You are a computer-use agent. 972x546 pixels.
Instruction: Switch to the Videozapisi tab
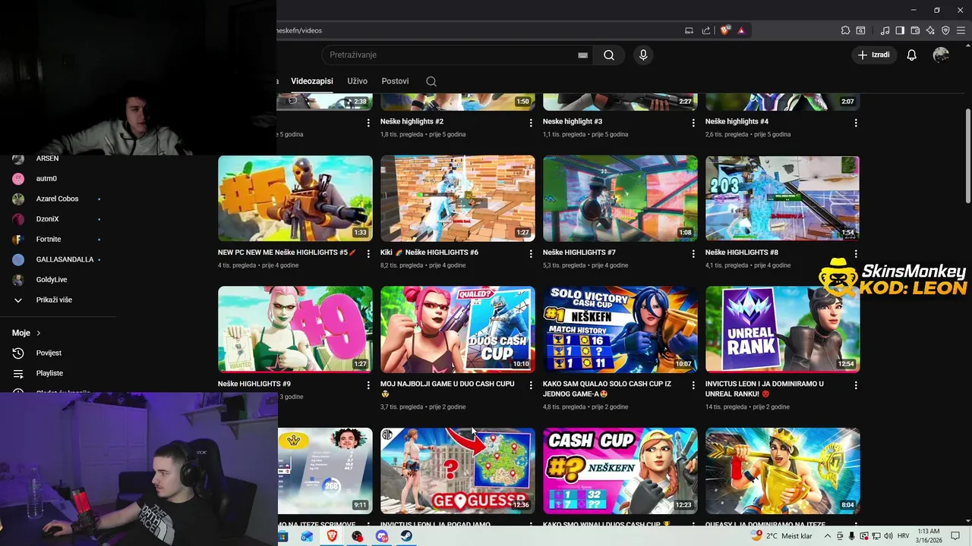coord(312,81)
